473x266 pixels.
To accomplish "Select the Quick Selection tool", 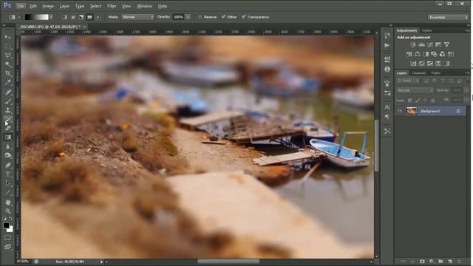I will pyautogui.click(x=8, y=64).
